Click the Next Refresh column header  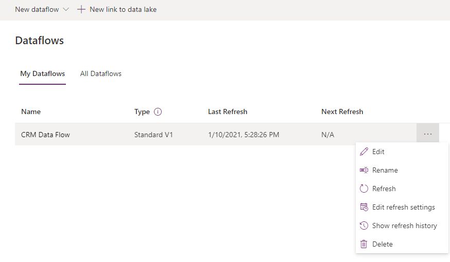coord(342,111)
